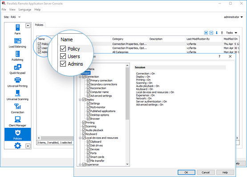Collapse the Experience tree node
The height and width of the screenshot is (177, 247).
(x=80, y=165)
